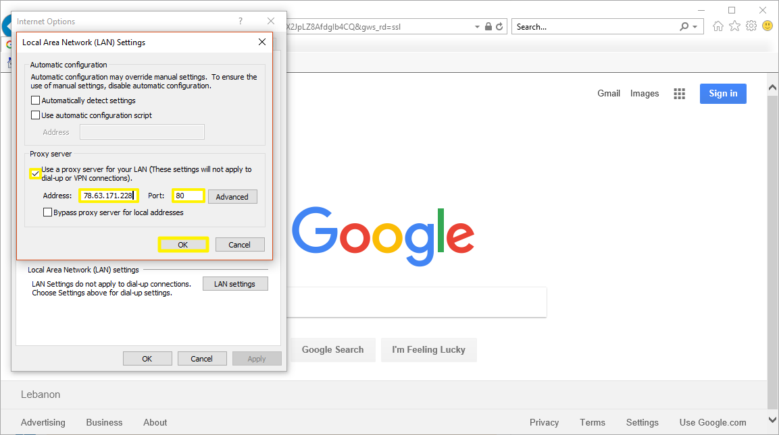
Task: Click the browser URL address bar
Action: pos(378,27)
